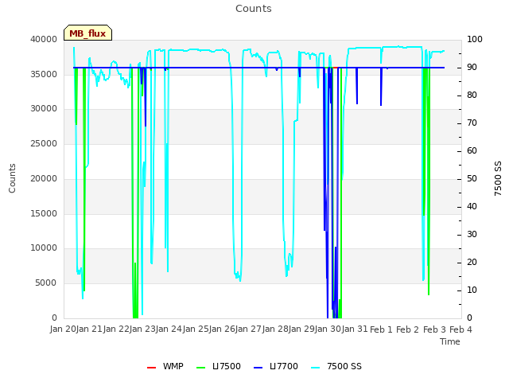Click the cyan 7500 SS legend swatch
Viewport: 509px width, 382px height.
315,368
